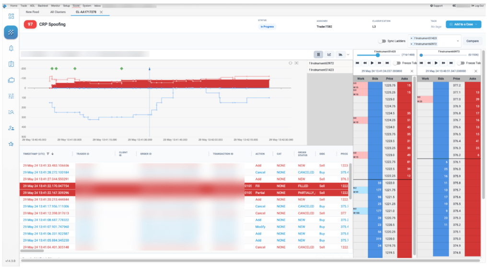Open the instrument selection dropdown
Image resolution: width=491 pixels, height=270 pixels.
[x=457, y=41]
